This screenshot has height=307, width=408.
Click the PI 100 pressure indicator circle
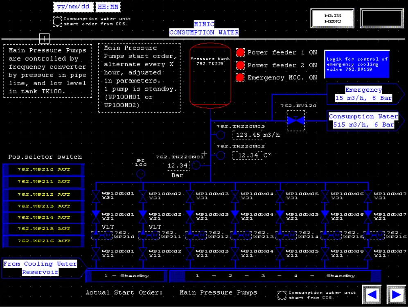[x=140, y=174]
